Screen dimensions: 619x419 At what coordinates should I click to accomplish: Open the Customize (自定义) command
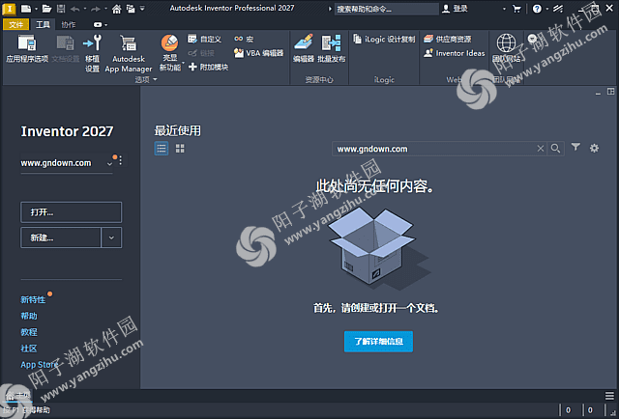click(204, 39)
